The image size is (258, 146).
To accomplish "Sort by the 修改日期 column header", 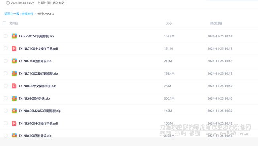I will point(216,23).
